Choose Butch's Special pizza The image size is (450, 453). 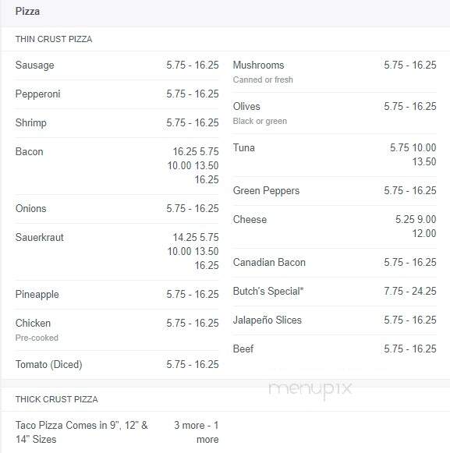click(335, 292)
